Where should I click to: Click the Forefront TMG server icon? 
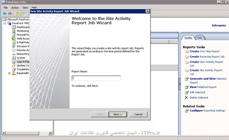[x=9, y=23]
